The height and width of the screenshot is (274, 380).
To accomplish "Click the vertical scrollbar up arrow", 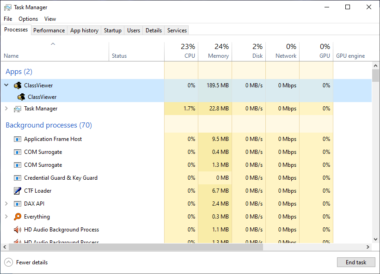I will [x=376, y=66].
